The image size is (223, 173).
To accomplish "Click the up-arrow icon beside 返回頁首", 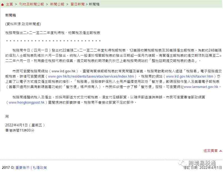I will (221, 151).
